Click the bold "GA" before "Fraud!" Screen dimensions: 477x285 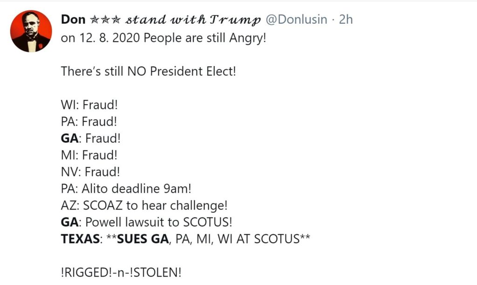coord(70,138)
